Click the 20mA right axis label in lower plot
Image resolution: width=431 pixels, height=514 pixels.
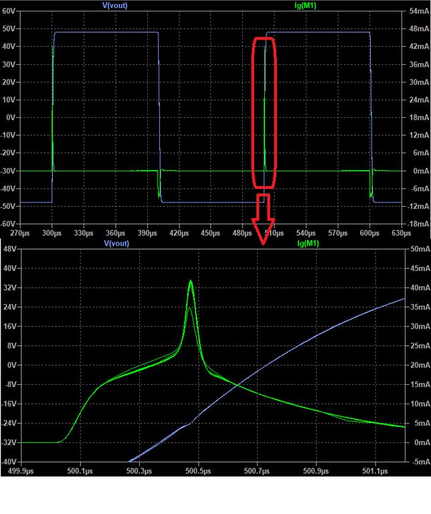click(420, 365)
